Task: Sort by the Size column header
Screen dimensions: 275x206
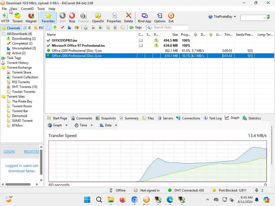Action: (170, 35)
